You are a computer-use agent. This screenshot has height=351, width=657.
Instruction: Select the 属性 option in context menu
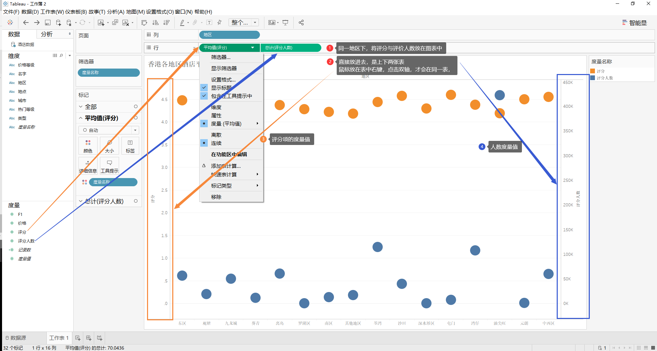tap(216, 116)
